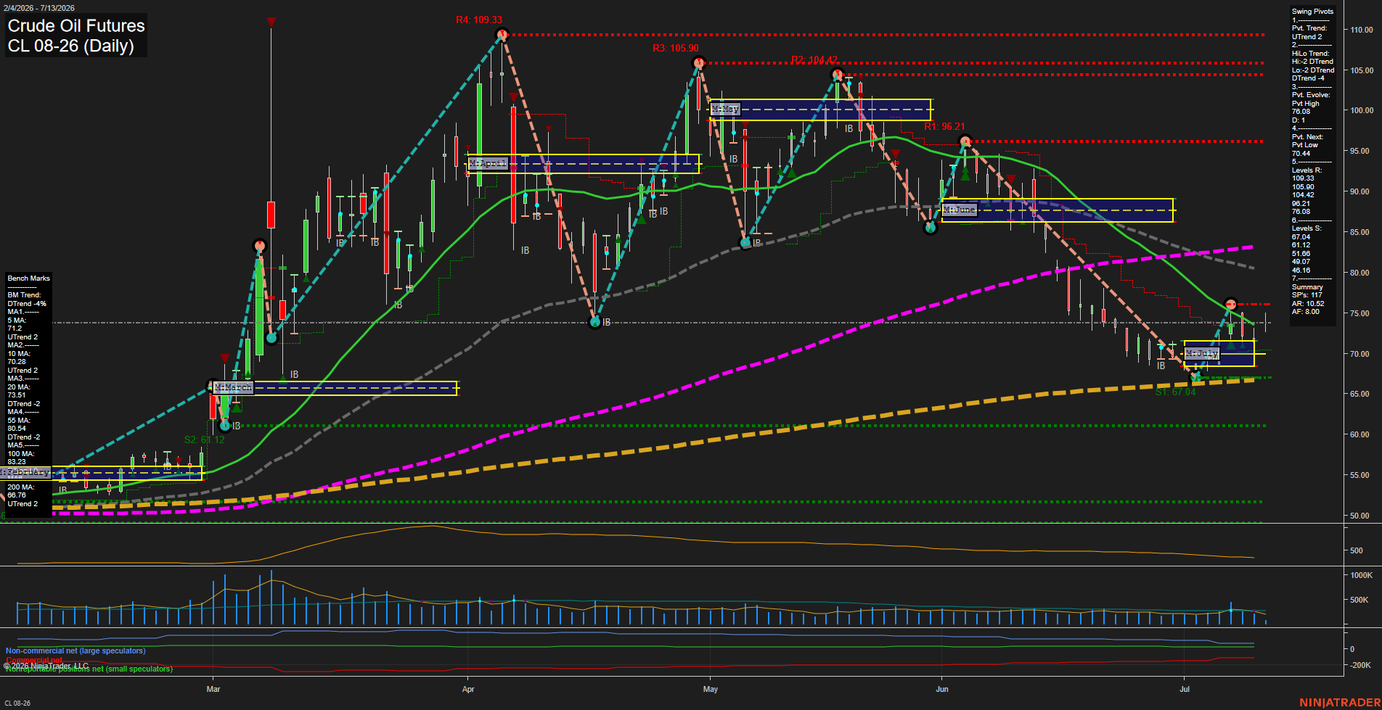1382x710 pixels.
Task: Select the swing high pivot marker at R1 96.21
Action: click(965, 141)
